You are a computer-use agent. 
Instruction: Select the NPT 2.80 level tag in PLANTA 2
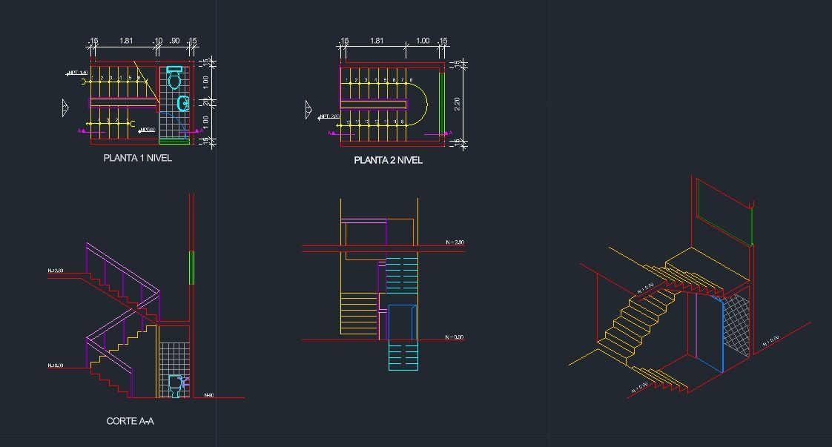(x=328, y=116)
